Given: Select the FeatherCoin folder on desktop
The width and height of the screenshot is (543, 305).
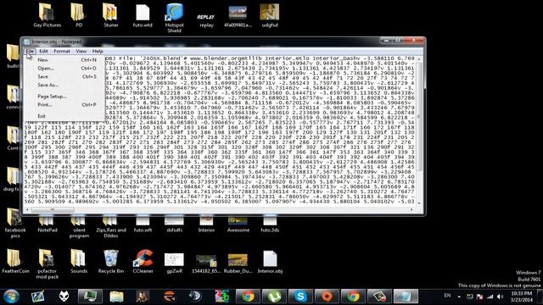Looking at the screenshot, I should (15, 262).
